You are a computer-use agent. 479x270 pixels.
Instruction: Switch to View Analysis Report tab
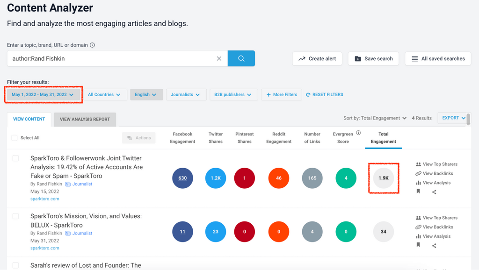[85, 119]
